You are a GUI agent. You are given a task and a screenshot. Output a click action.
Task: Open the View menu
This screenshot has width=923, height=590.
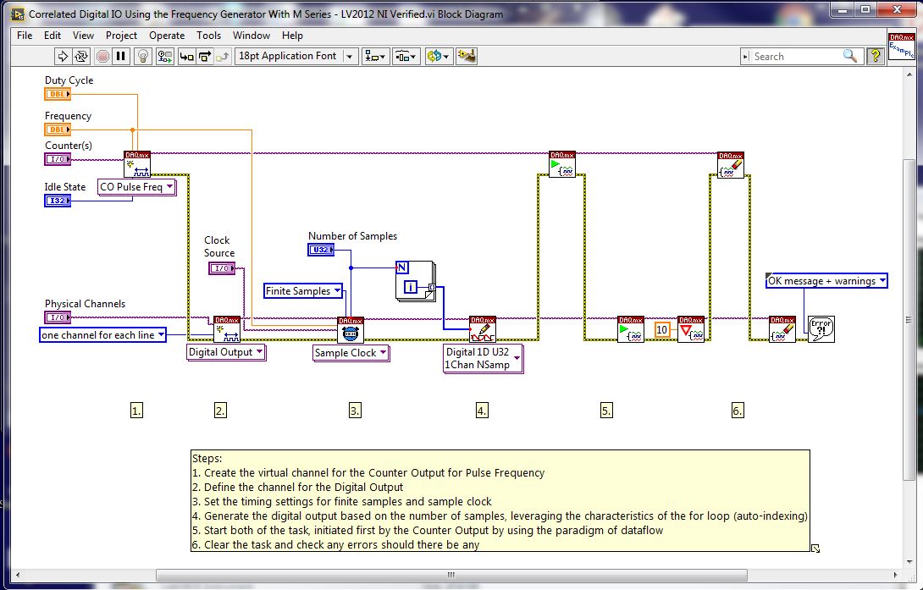point(83,36)
